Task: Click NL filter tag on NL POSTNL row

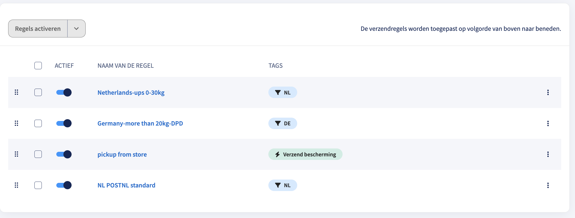Action: 283,185
